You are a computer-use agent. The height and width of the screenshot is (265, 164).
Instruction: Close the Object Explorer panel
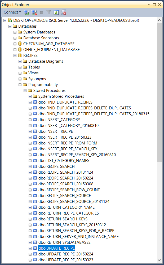159,5
